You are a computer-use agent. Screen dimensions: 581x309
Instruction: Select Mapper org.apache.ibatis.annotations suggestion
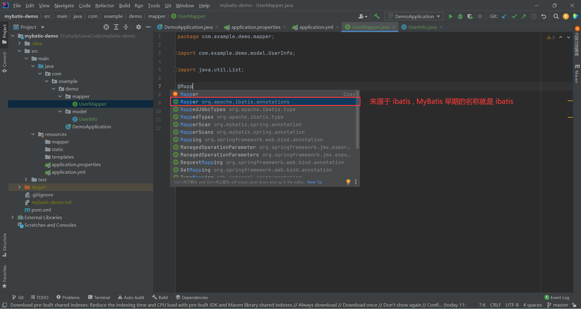[265, 102]
